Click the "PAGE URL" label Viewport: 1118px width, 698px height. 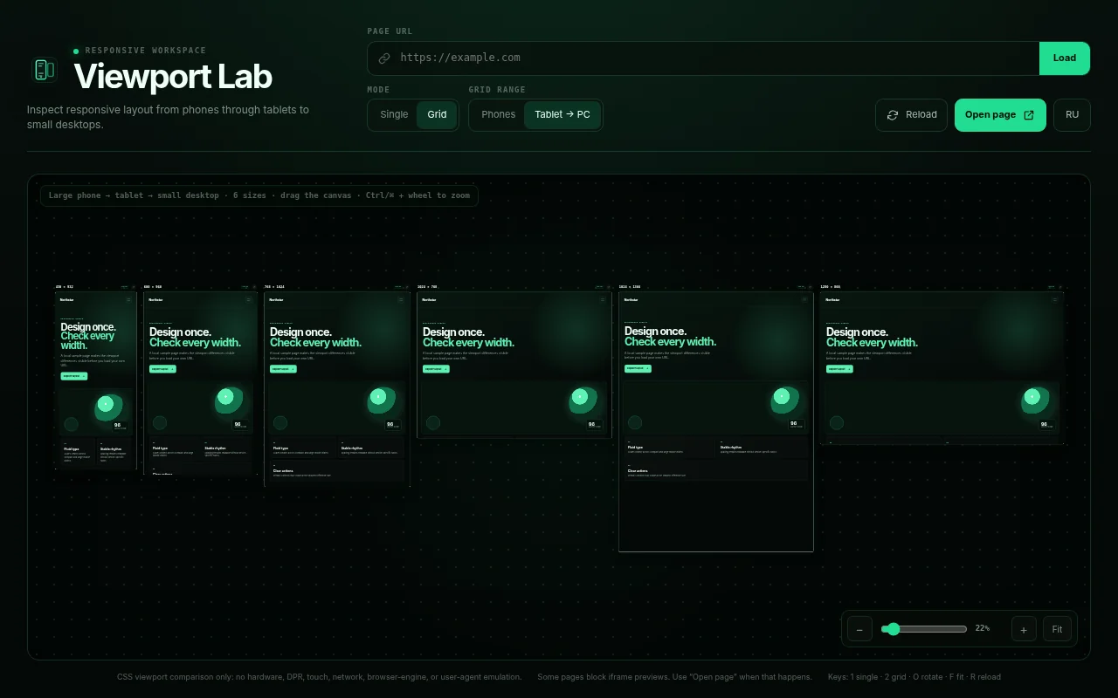(390, 31)
